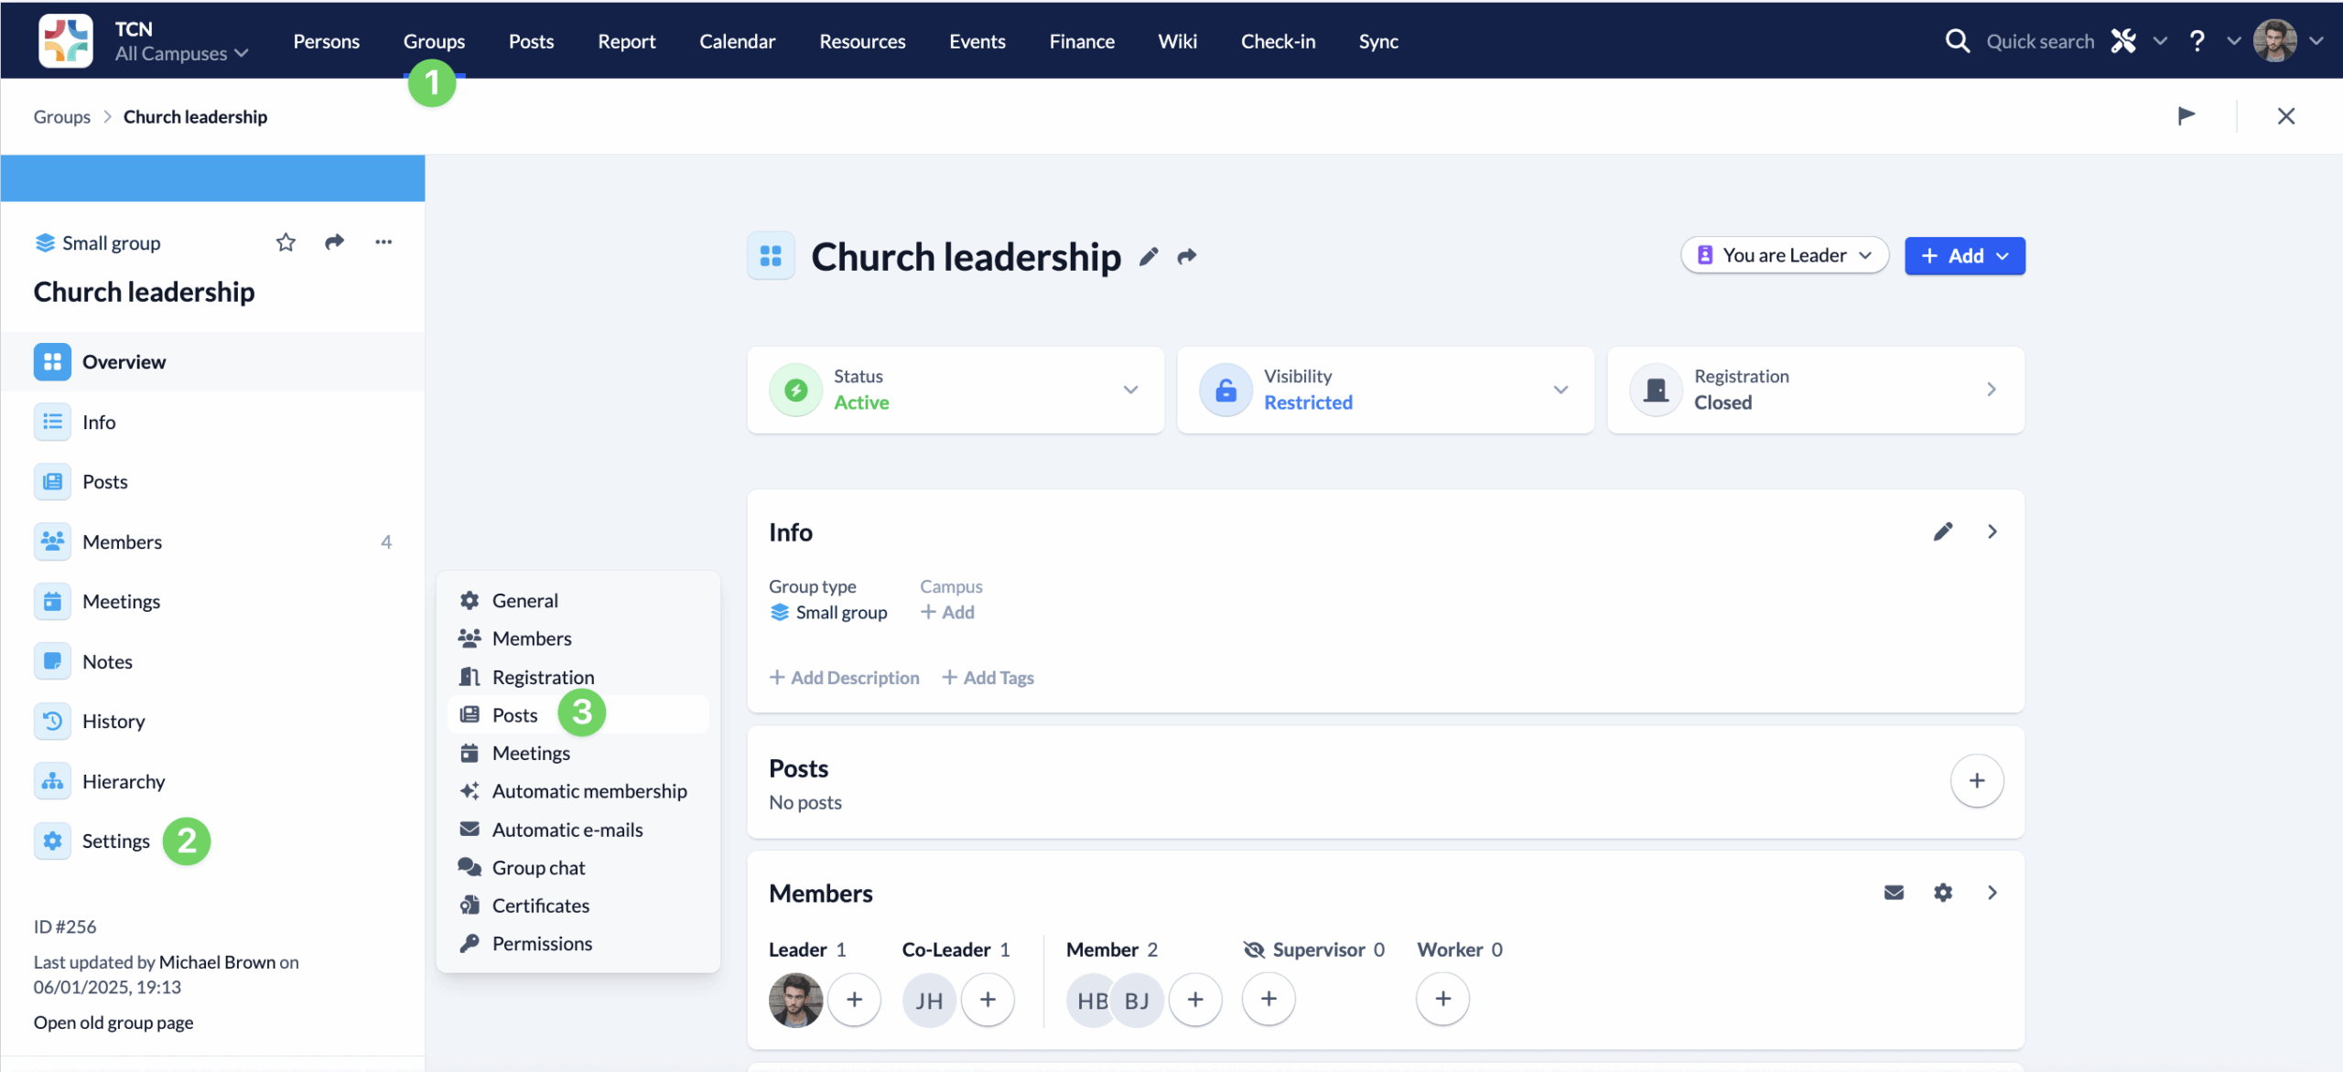Click the flag icon in breadcrumb bar
2343x1072 pixels.
(x=2186, y=116)
